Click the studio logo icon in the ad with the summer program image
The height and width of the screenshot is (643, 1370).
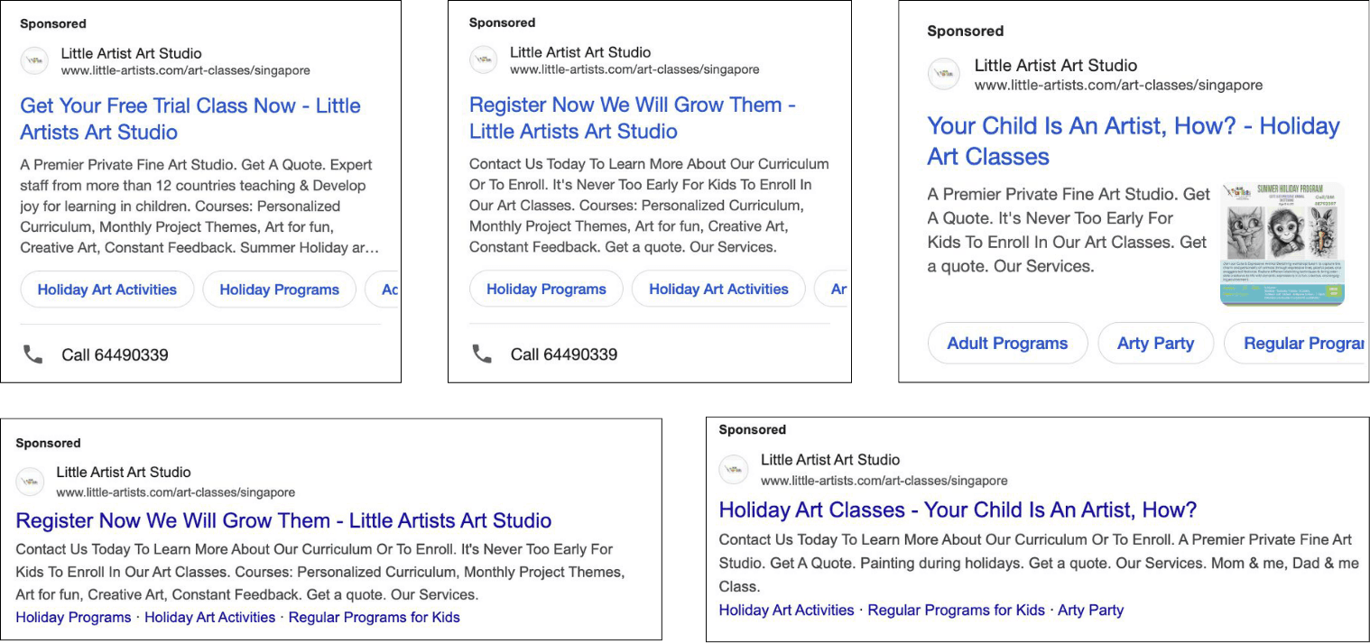(x=944, y=74)
